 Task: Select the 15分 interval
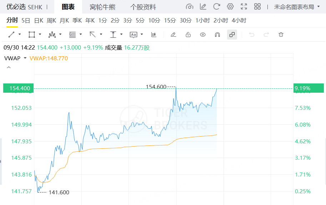pyautogui.click(x=170, y=20)
